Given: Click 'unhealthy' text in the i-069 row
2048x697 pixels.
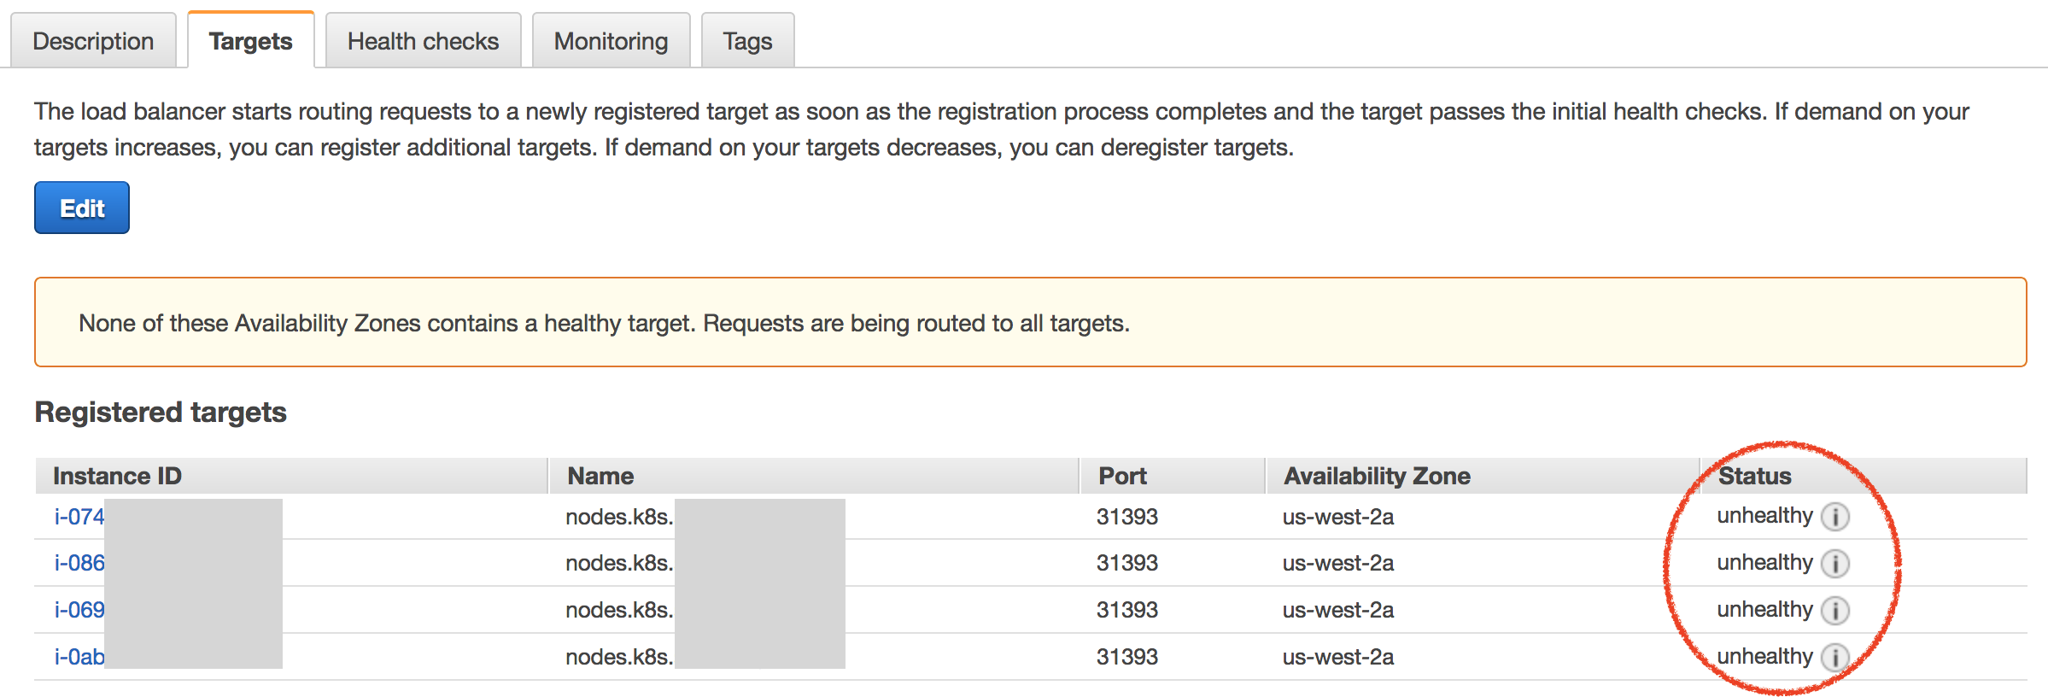Looking at the screenshot, I should (x=1764, y=610).
